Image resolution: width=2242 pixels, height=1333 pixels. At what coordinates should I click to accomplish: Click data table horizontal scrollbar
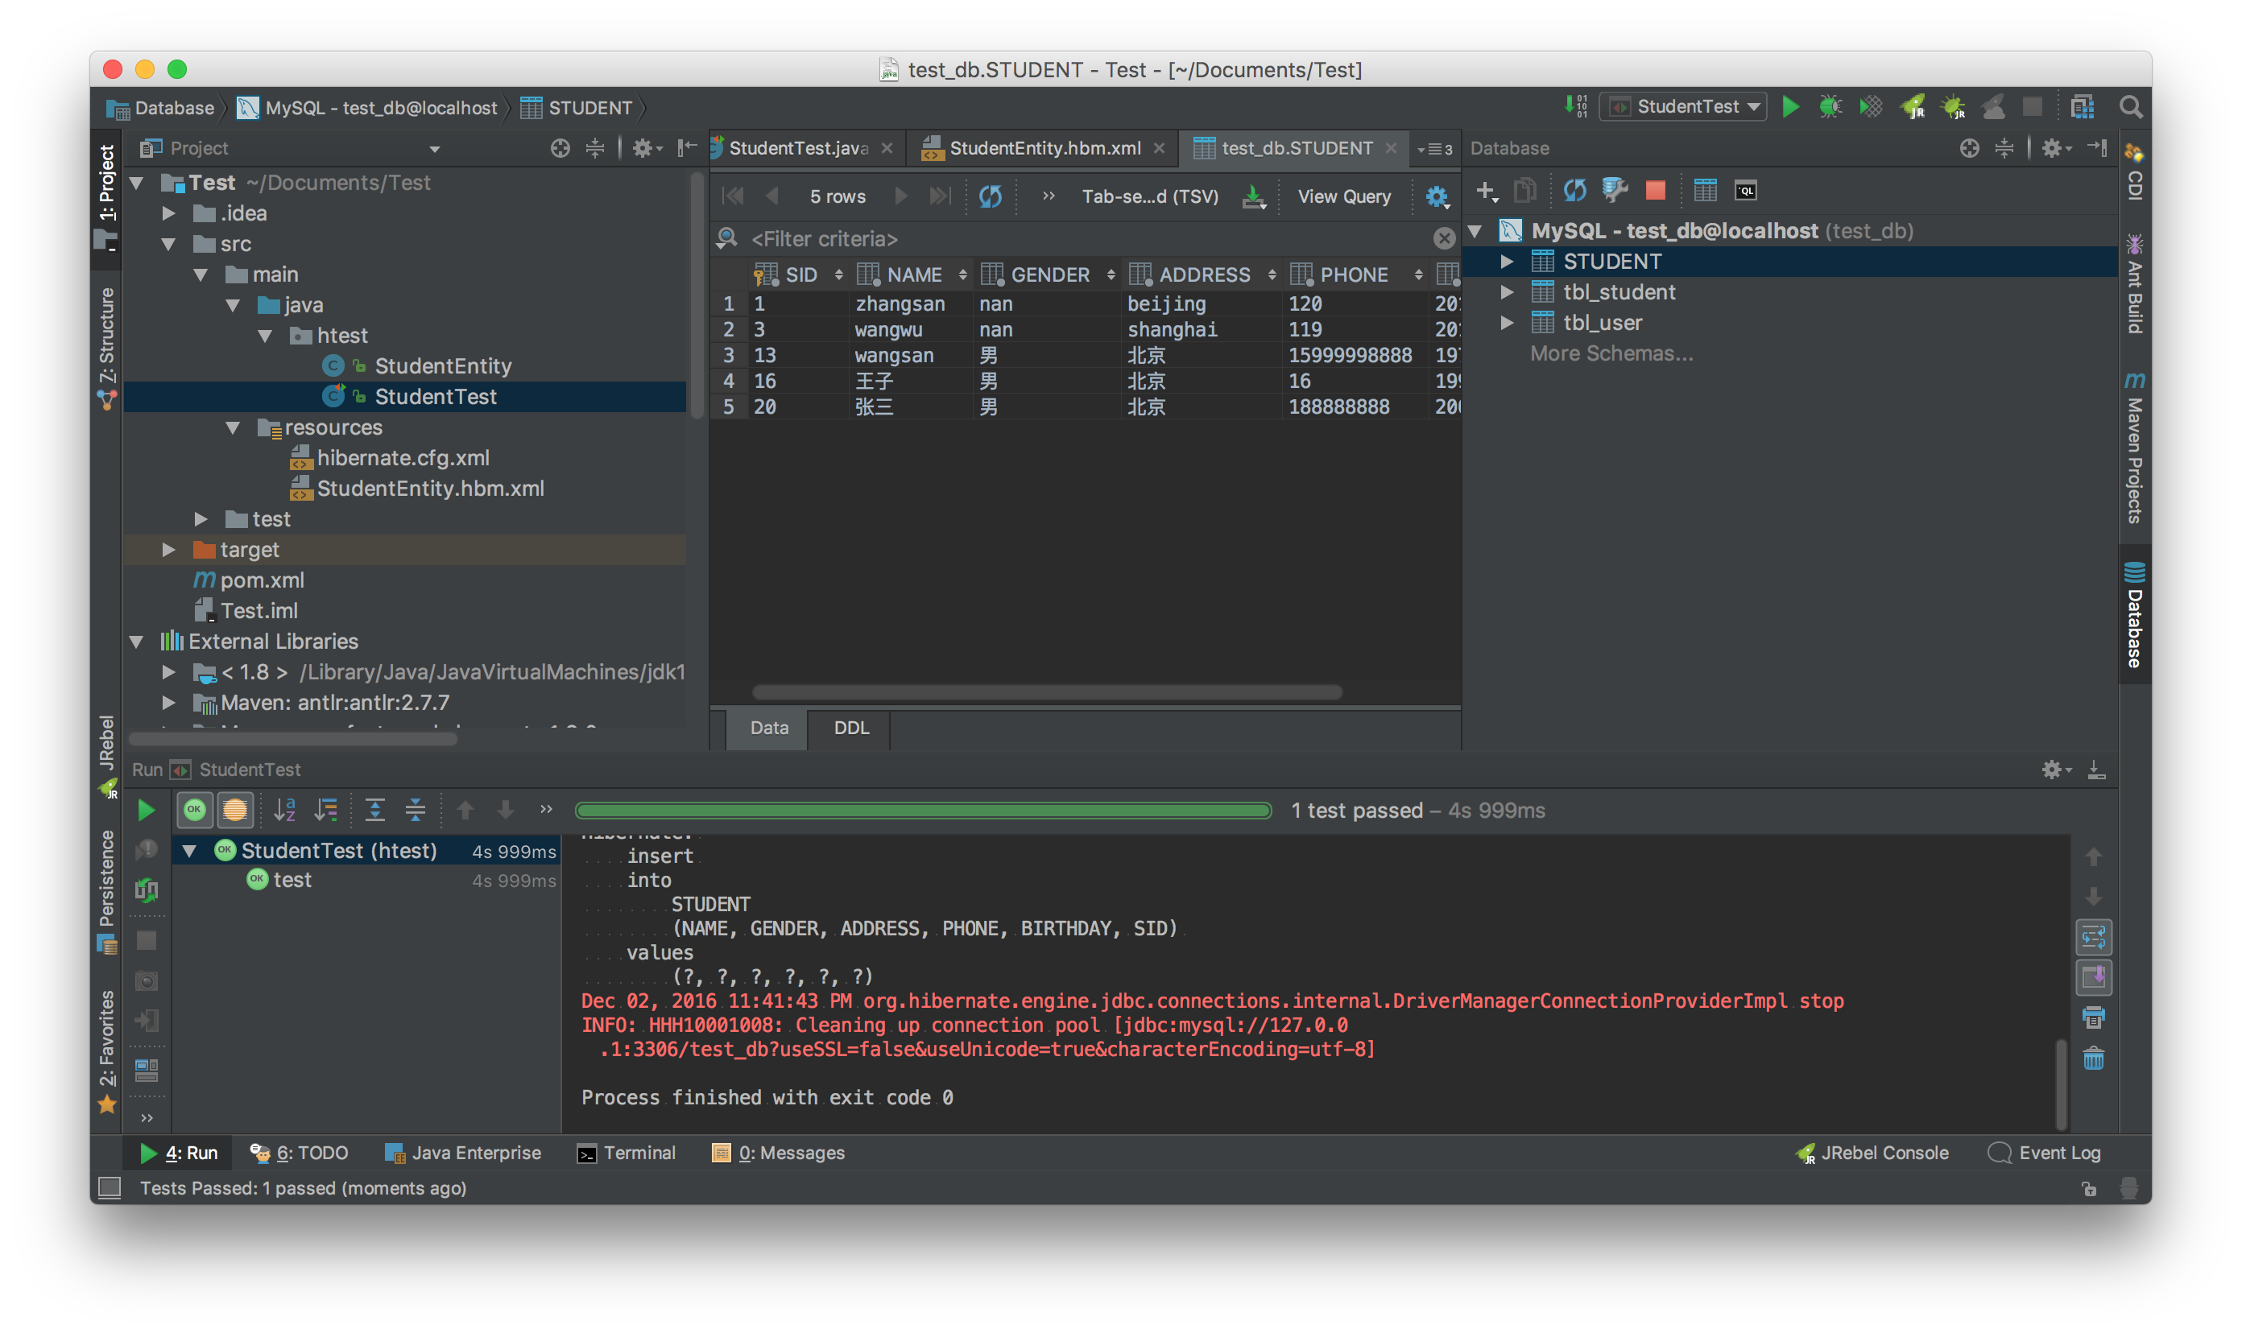pos(1047,691)
